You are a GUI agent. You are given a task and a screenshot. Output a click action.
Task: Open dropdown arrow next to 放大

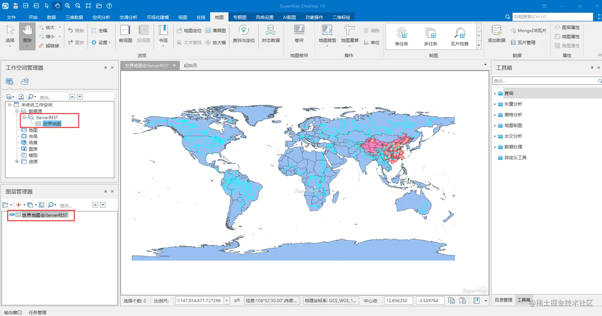point(60,27)
